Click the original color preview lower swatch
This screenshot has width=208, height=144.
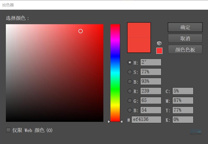pyautogui.click(x=139, y=45)
